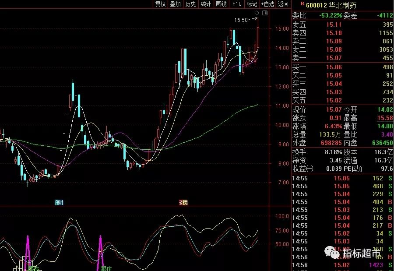Click the 涨幅 percent 6.43%

pos(333,126)
